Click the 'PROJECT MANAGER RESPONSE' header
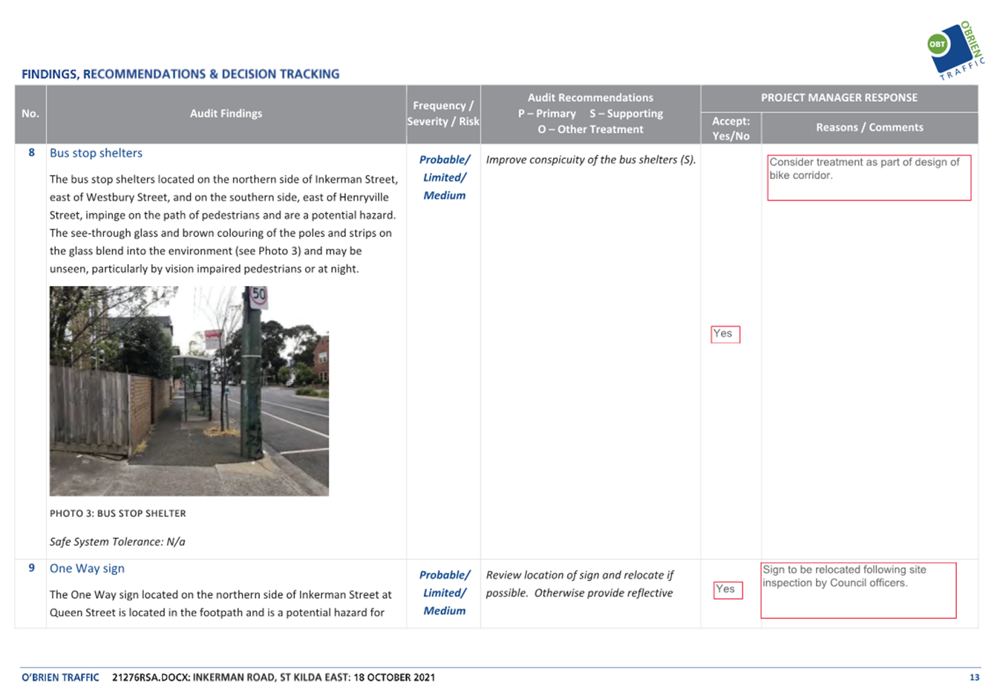Screen dimensions: 1000x699 [839, 98]
